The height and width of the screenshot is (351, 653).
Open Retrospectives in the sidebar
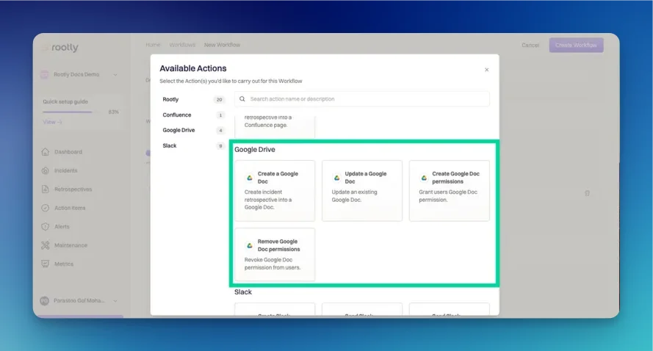click(x=73, y=189)
